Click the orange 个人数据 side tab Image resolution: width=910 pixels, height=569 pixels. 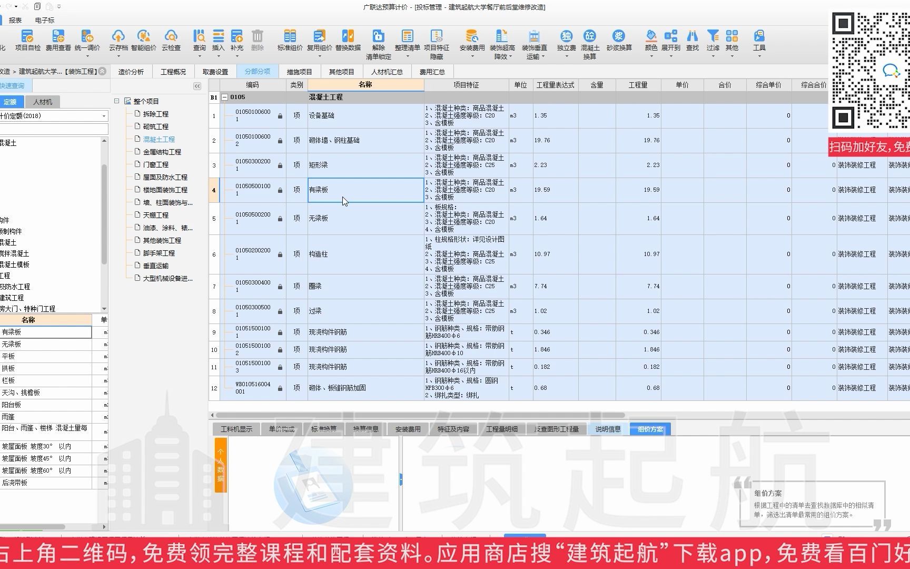click(221, 465)
